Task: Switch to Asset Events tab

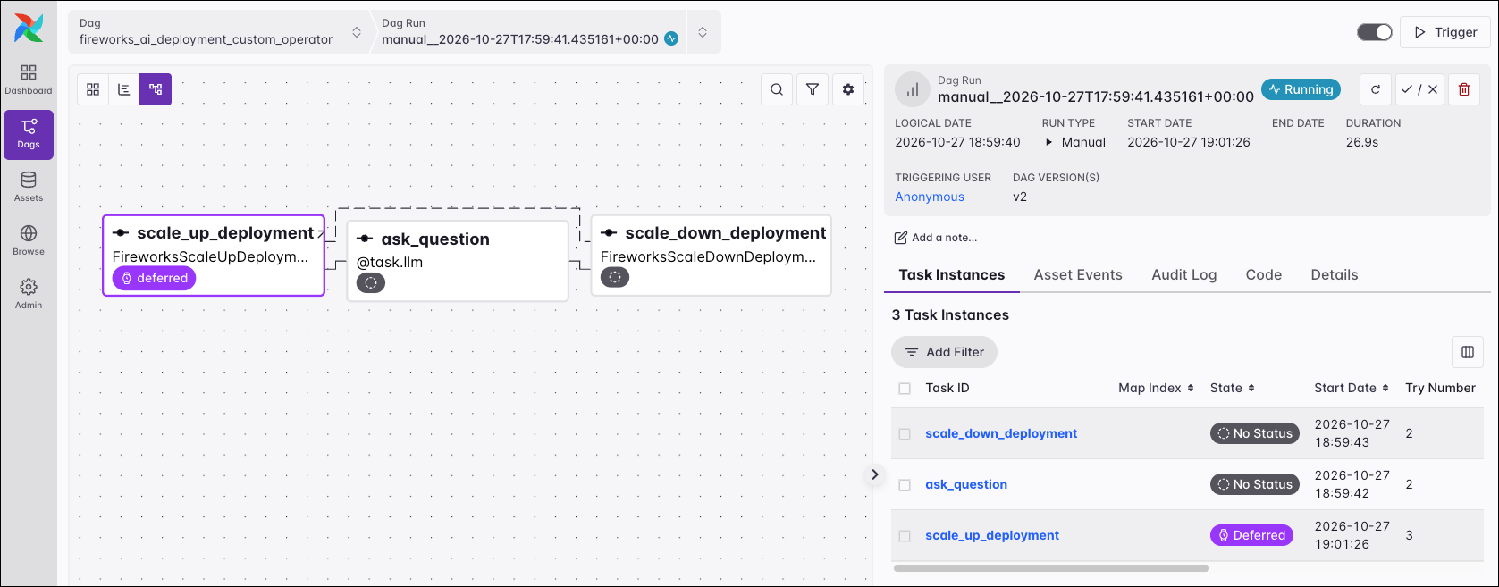Action: coord(1078,275)
